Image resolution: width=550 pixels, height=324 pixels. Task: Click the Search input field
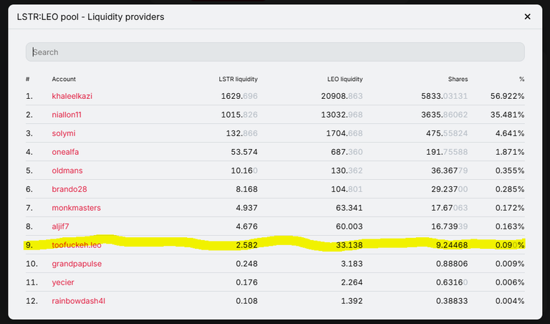(275, 52)
